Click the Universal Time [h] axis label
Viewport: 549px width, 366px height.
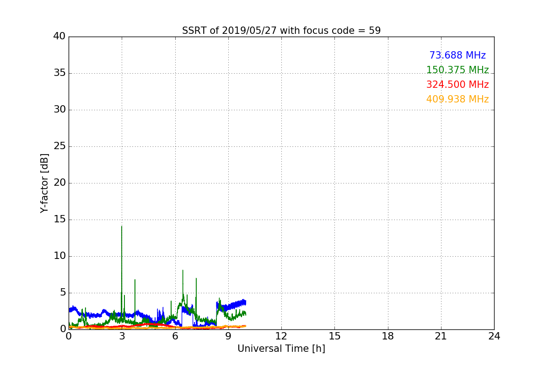[281, 349]
